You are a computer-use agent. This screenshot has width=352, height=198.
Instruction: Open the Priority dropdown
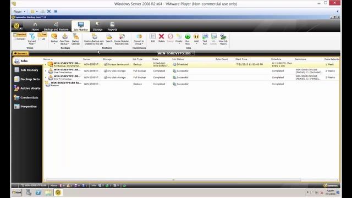click(179, 38)
